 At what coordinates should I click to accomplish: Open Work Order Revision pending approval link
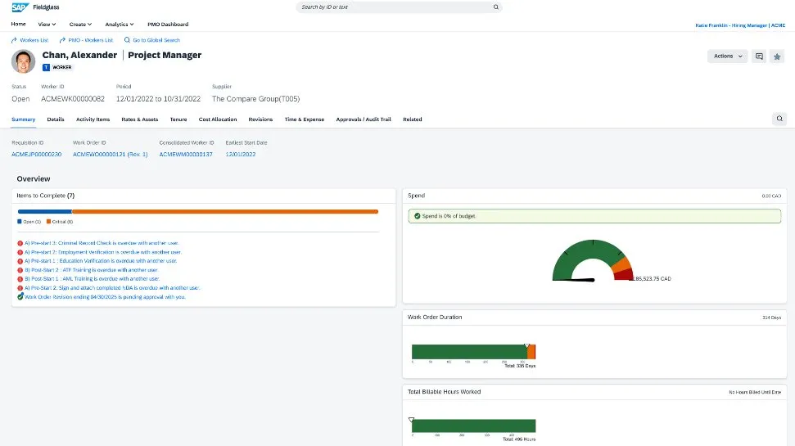[x=105, y=297]
